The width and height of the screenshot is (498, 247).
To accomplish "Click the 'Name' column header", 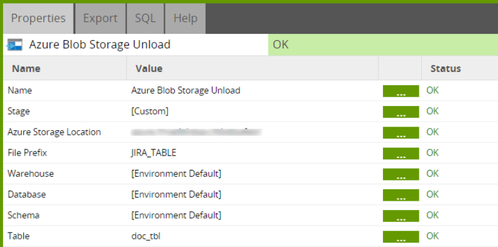I will pyautogui.click(x=26, y=69).
